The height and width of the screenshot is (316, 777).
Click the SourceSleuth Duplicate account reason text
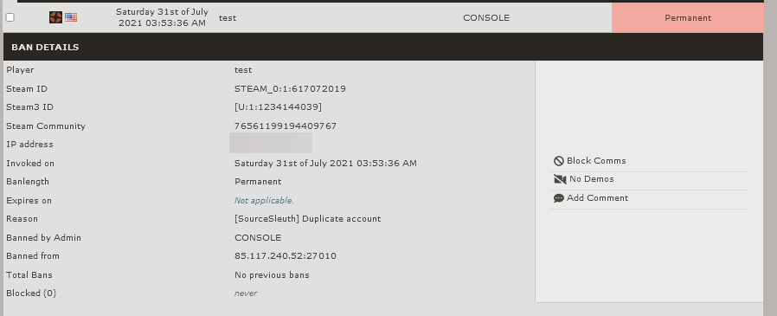click(308, 219)
